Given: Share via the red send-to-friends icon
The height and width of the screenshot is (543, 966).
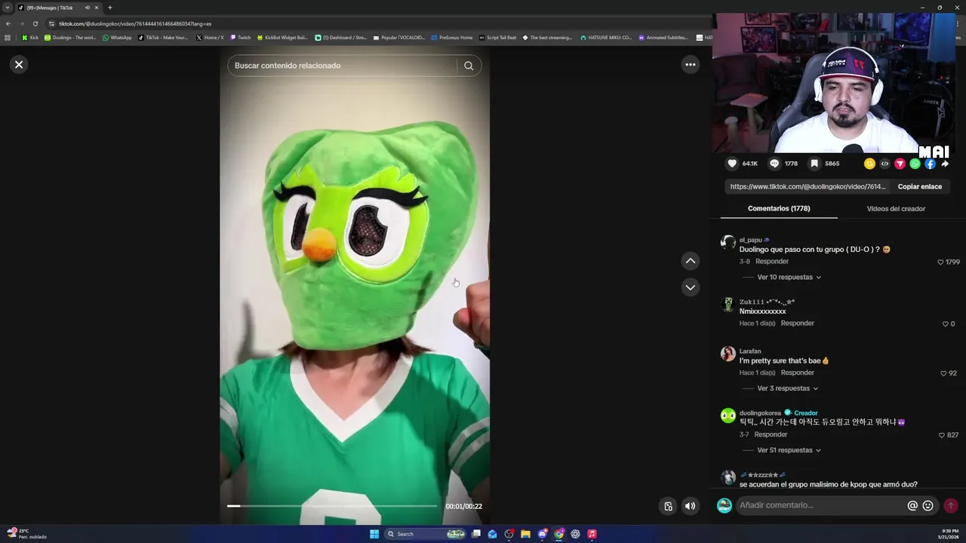Looking at the screenshot, I should coord(900,164).
